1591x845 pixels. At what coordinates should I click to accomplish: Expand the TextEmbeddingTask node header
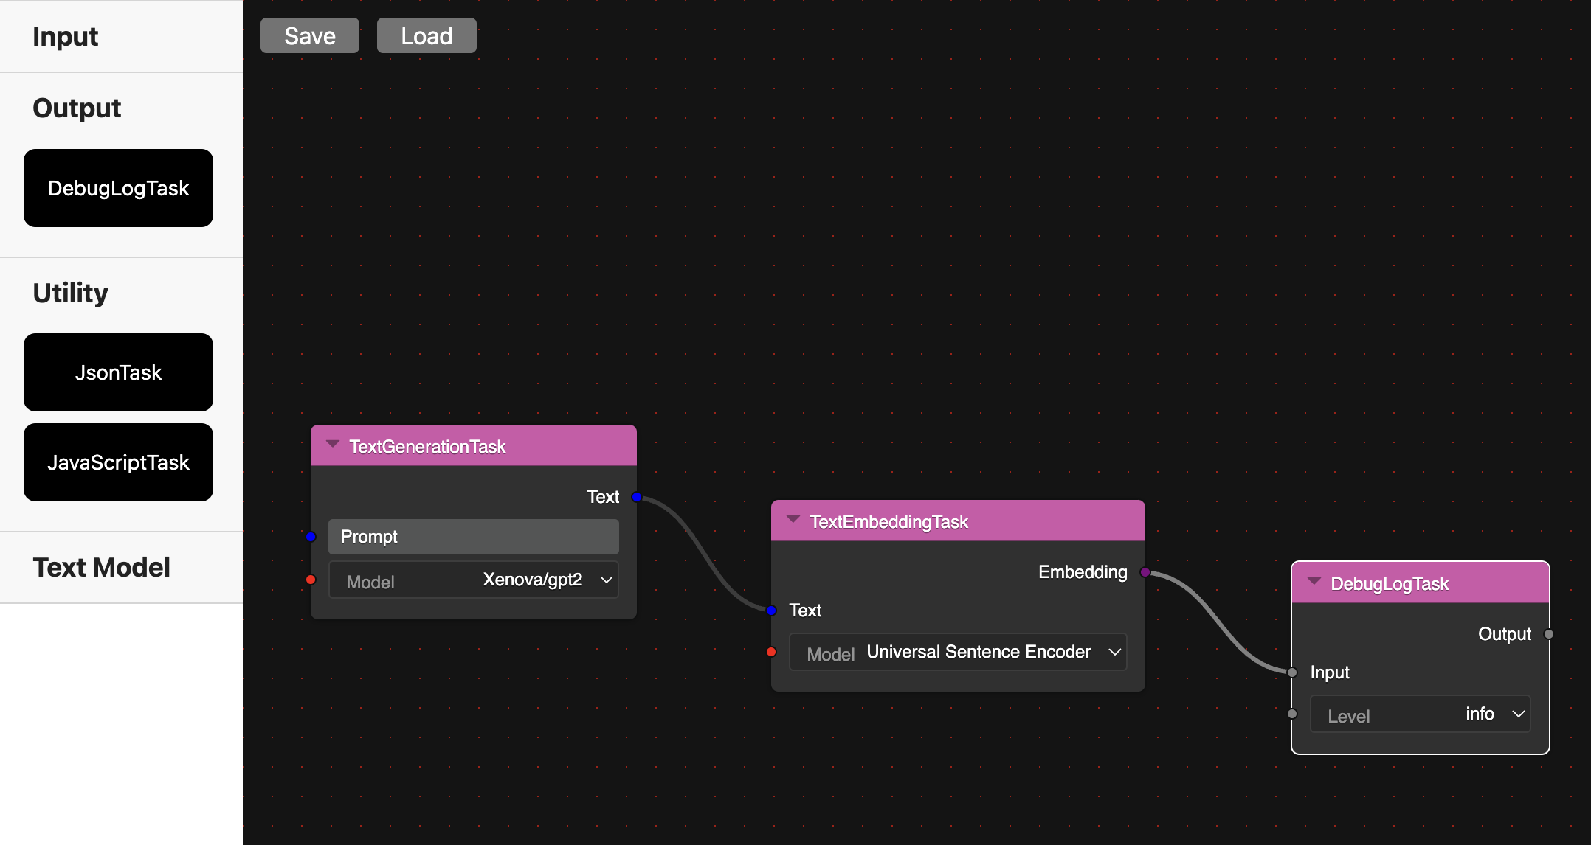click(796, 522)
